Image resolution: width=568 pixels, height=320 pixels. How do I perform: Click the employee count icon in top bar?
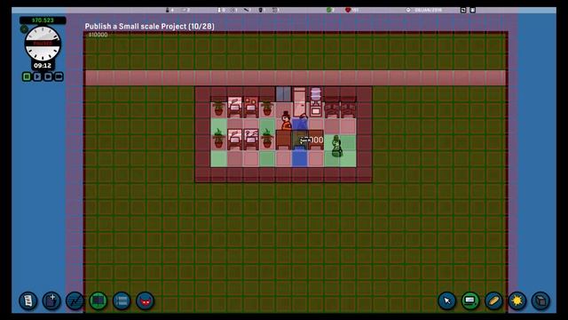(168, 10)
